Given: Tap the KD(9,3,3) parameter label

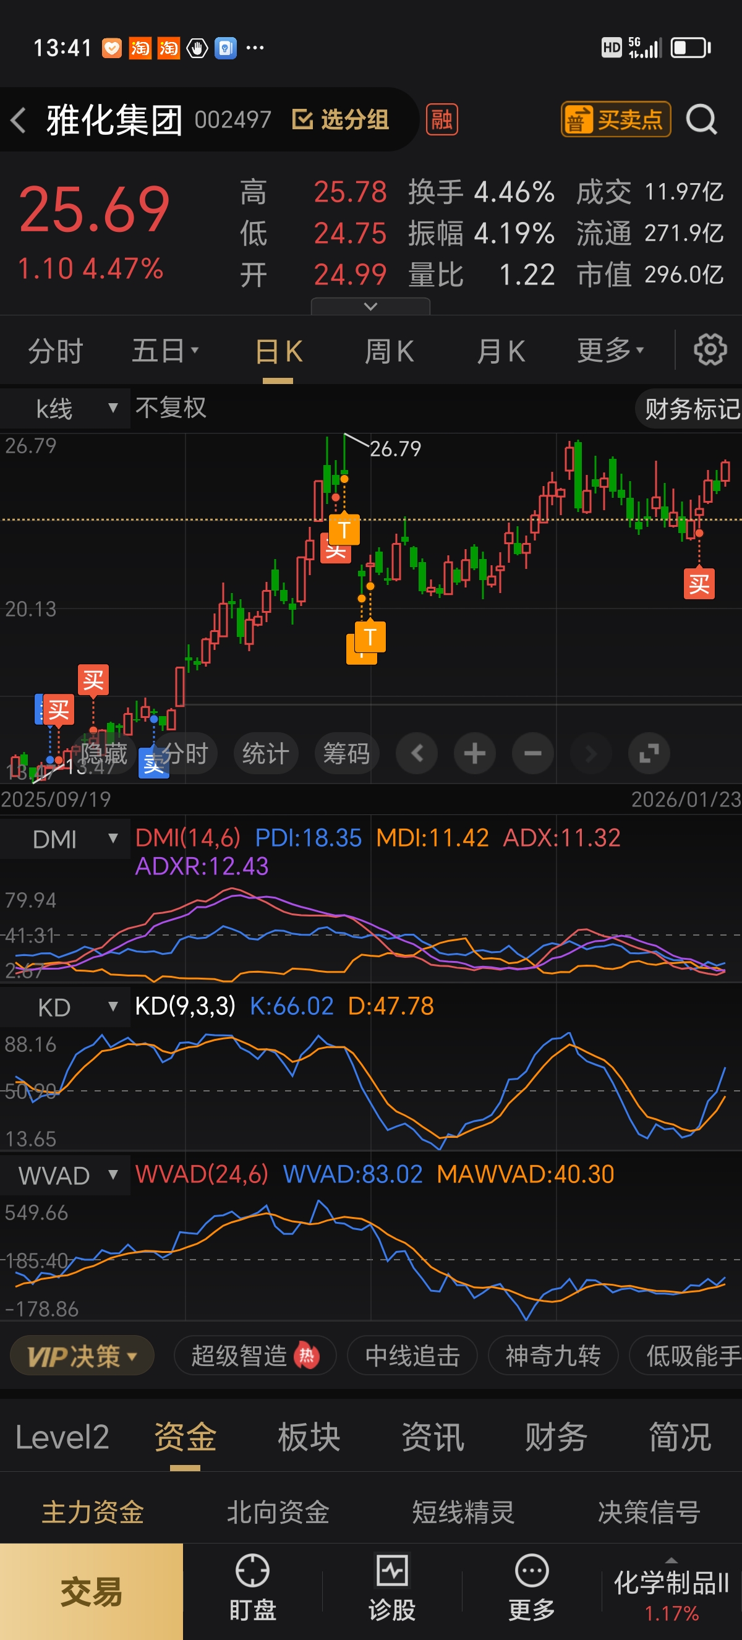Looking at the screenshot, I should click(185, 1006).
